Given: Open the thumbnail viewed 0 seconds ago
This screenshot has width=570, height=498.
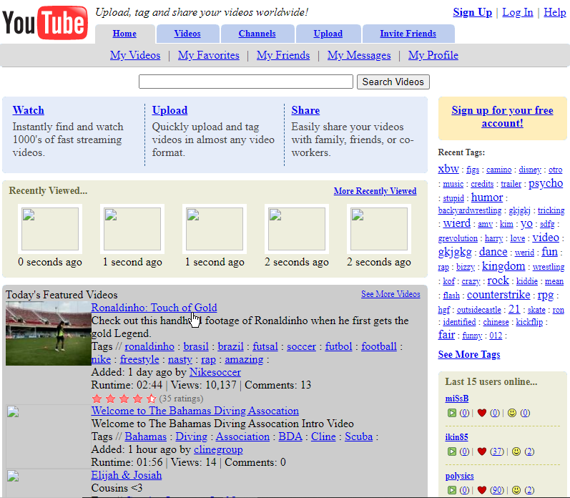Looking at the screenshot, I should [50, 229].
